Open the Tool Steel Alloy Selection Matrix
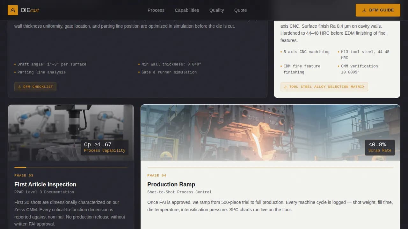The image size is (408, 229). point(324,87)
